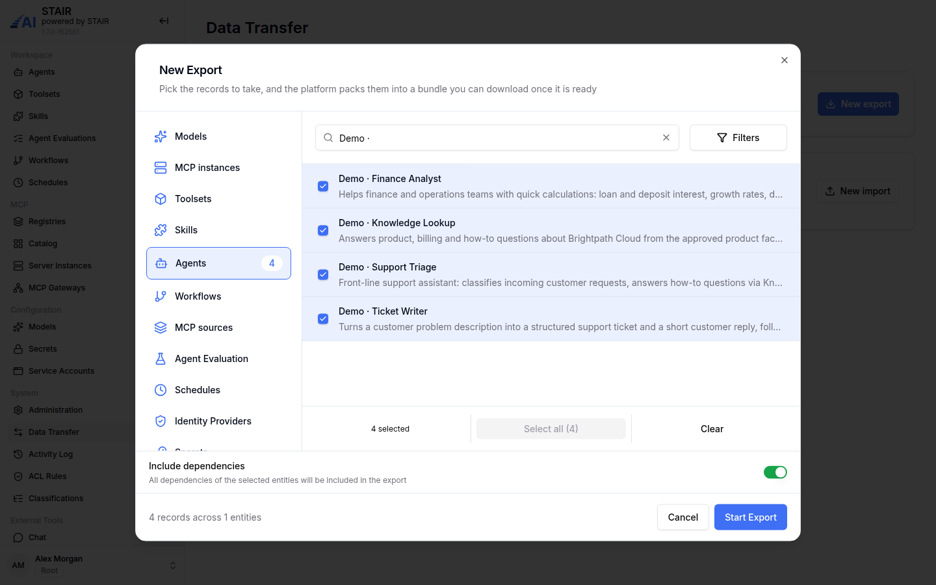
Task: Click the Identity Providers shield icon
Action: point(161,421)
